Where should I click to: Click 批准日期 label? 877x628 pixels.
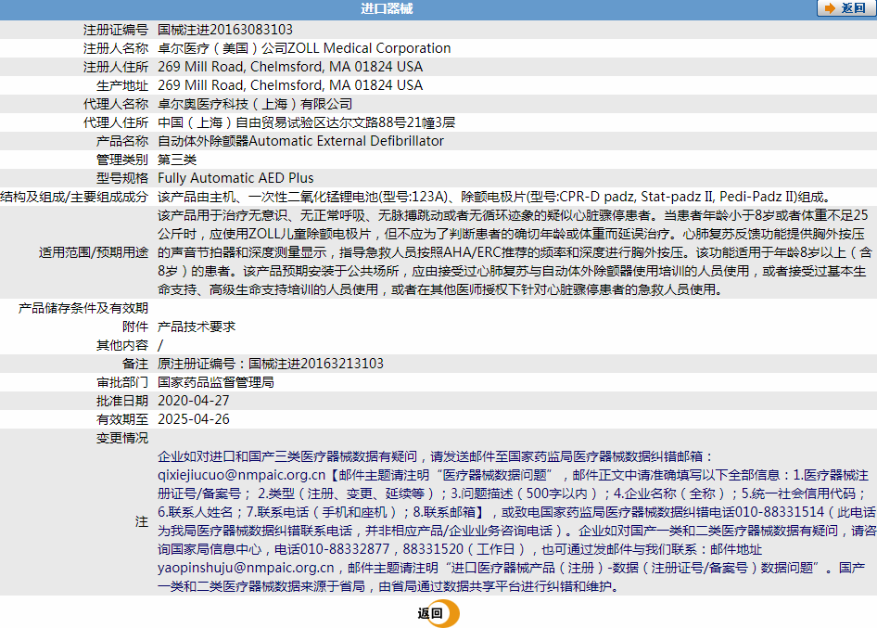tap(122, 400)
